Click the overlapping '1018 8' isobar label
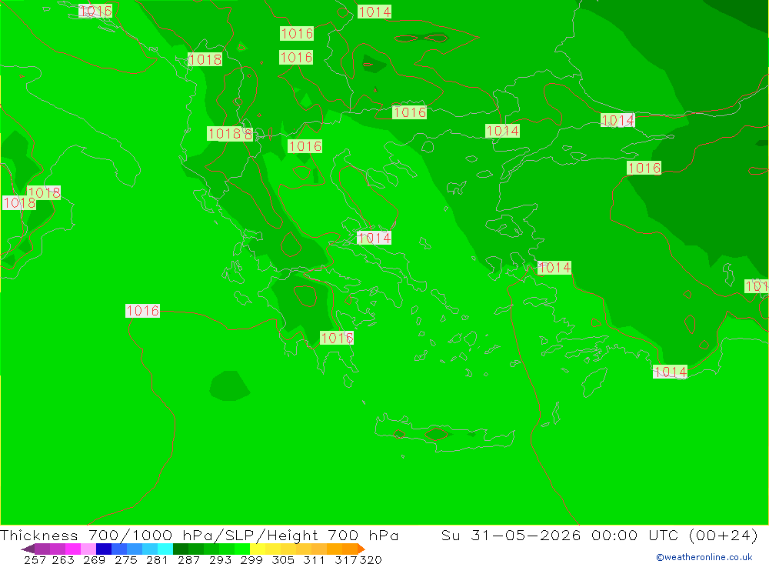Image resolution: width=769 pixels, height=564 pixels. coord(229,134)
